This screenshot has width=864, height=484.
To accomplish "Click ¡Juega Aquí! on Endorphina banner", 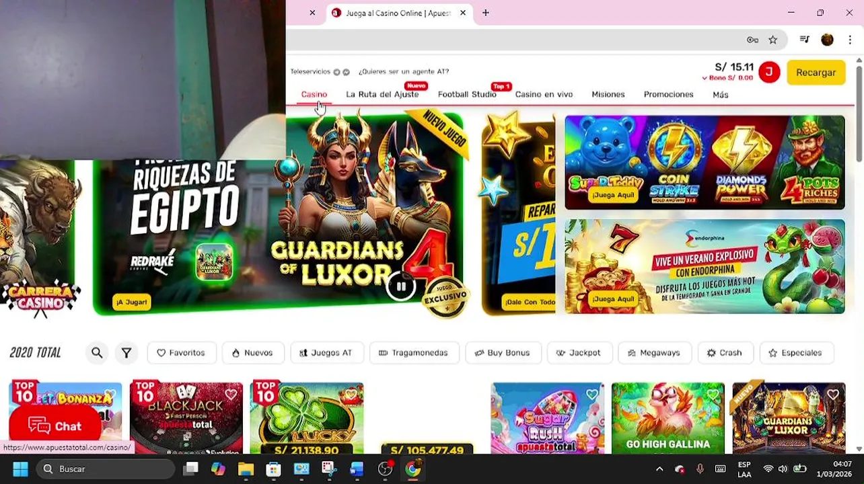I will coord(613,299).
